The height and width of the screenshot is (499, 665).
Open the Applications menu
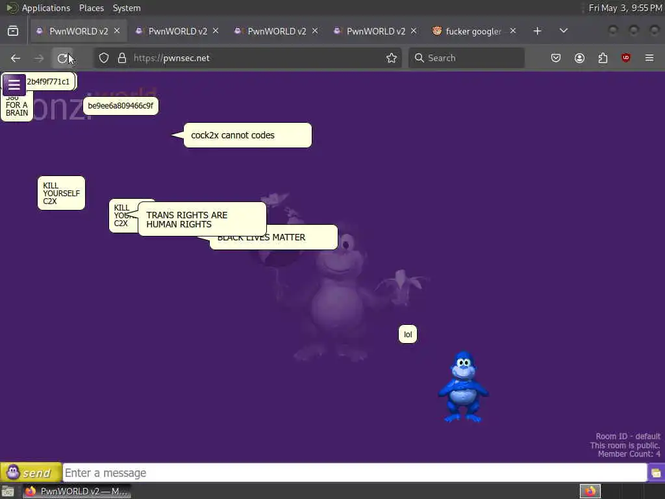46,8
